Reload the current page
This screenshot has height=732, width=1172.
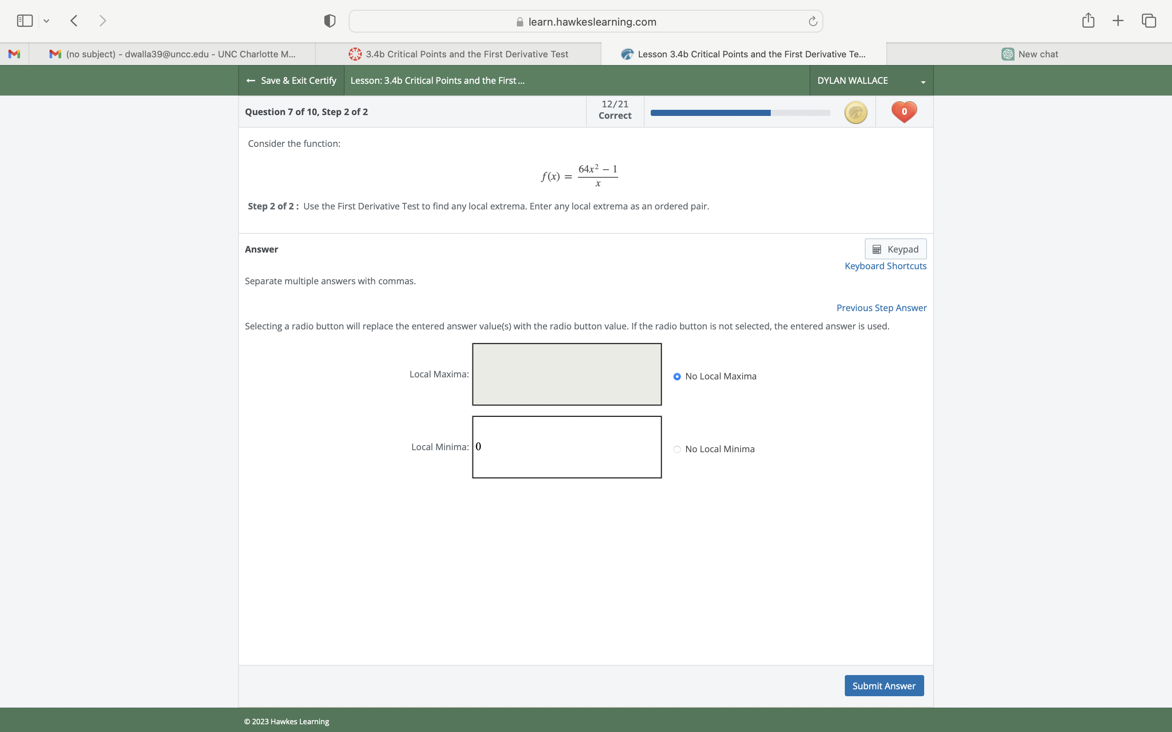[812, 21]
